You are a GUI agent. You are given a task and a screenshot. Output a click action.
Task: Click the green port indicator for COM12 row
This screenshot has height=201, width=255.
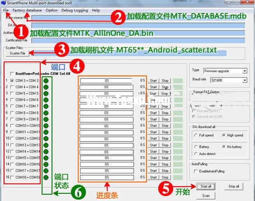(x=46, y=139)
